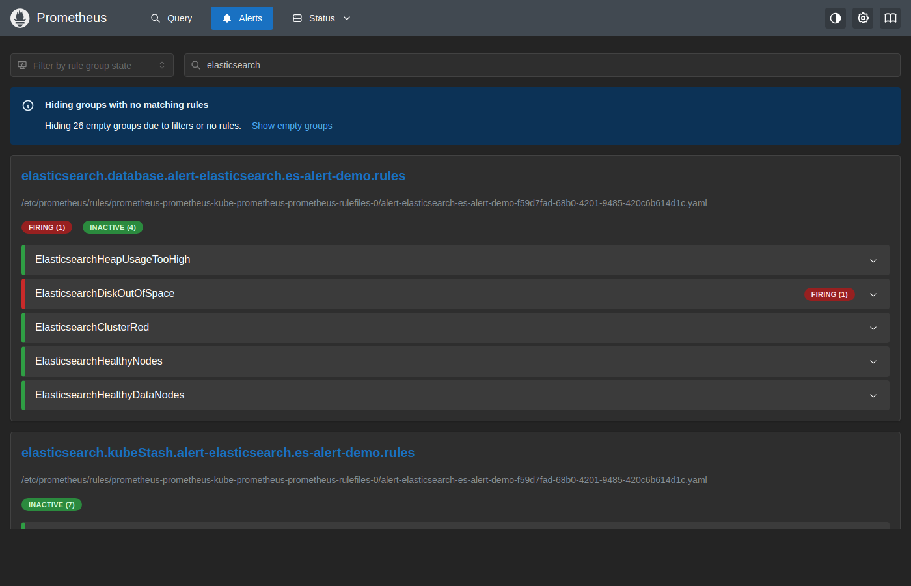Open the Query tab
The width and height of the screenshot is (911, 586).
(x=171, y=18)
